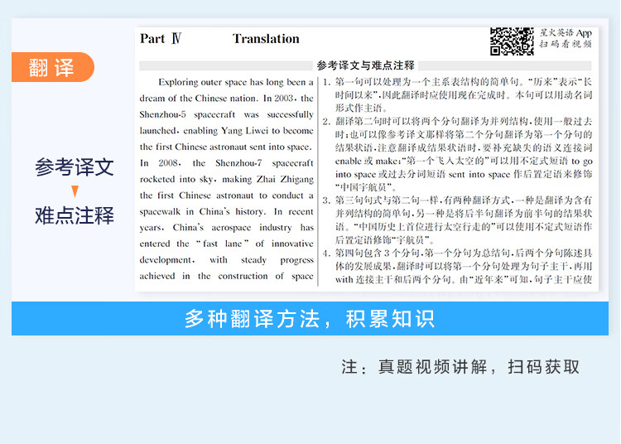Image resolution: width=621 pixels, height=444 pixels.
Task: Click annotation note number 2
Action: [326, 122]
